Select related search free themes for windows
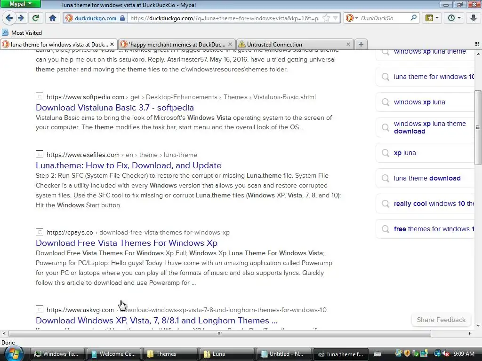This screenshot has width=482, height=361. tap(425, 229)
